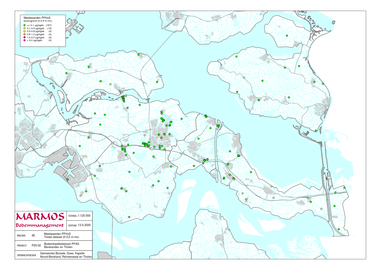
Task: Click the orange '0,8-1,2 µg/kgds' legend marker
Action: point(24,34)
